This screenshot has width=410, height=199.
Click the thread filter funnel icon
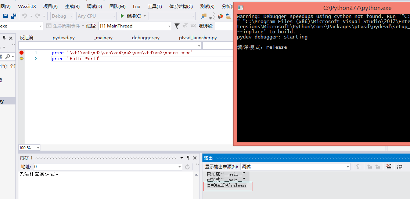click(177, 26)
